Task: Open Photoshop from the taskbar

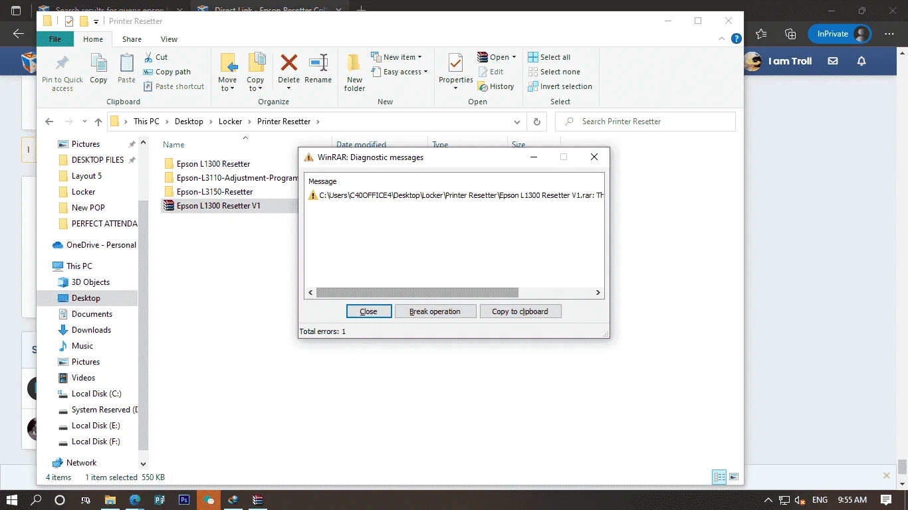Action: click(184, 499)
